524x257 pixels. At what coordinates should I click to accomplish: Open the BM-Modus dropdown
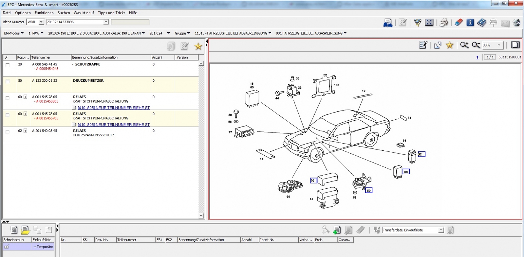pos(13,33)
